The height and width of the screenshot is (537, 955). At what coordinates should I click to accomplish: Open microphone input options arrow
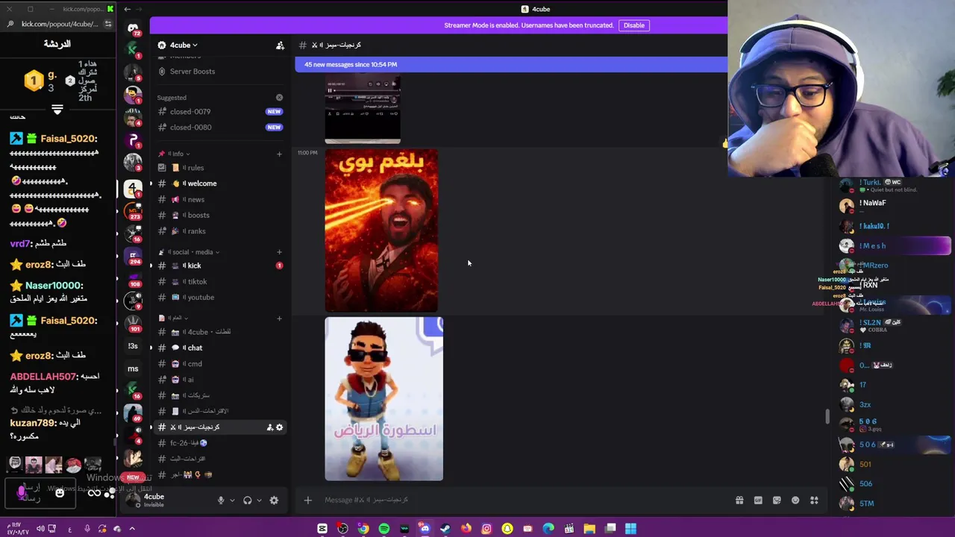[x=232, y=500]
